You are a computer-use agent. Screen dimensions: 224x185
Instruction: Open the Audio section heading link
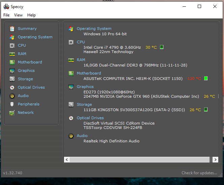pyautogui.click(x=82, y=136)
